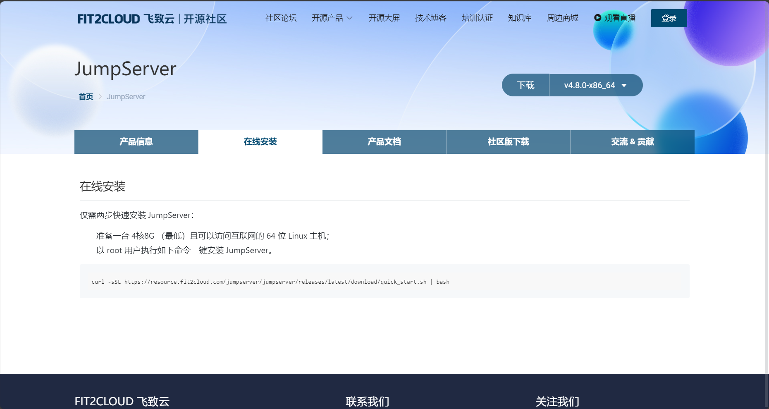Open the 技术博客 menu item
The width and height of the screenshot is (769, 409).
(430, 18)
